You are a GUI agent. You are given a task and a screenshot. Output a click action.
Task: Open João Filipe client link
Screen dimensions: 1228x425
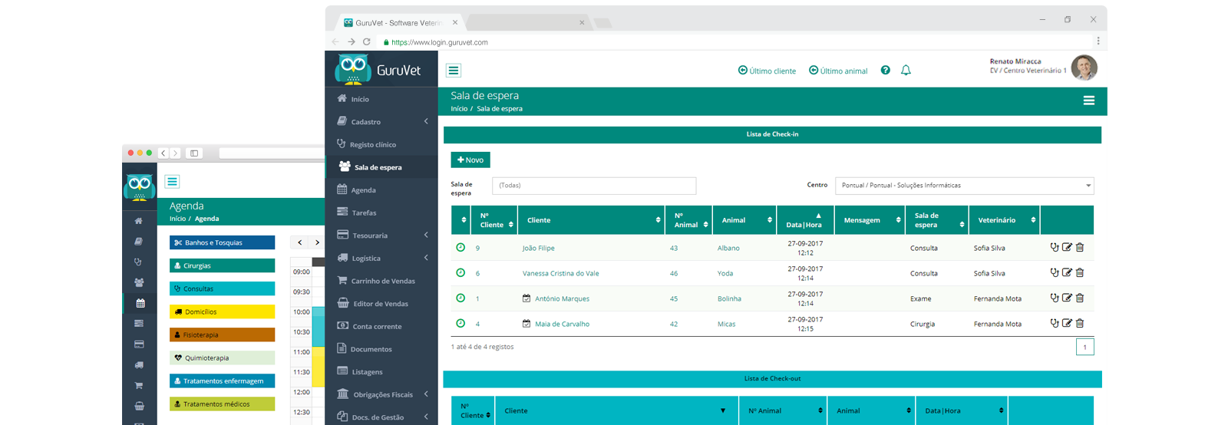pos(538,249)
